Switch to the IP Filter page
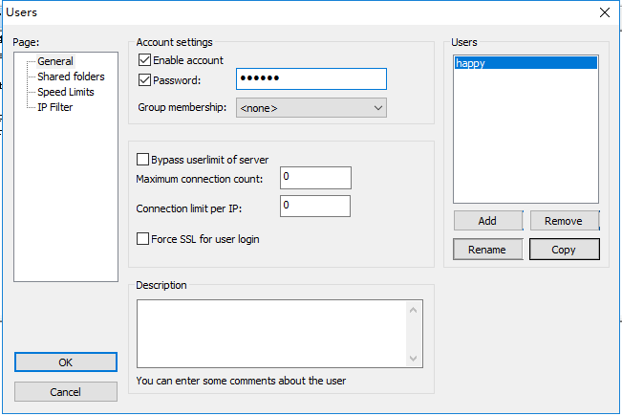This screenshot has height=416, width=622. pos(55,108)
